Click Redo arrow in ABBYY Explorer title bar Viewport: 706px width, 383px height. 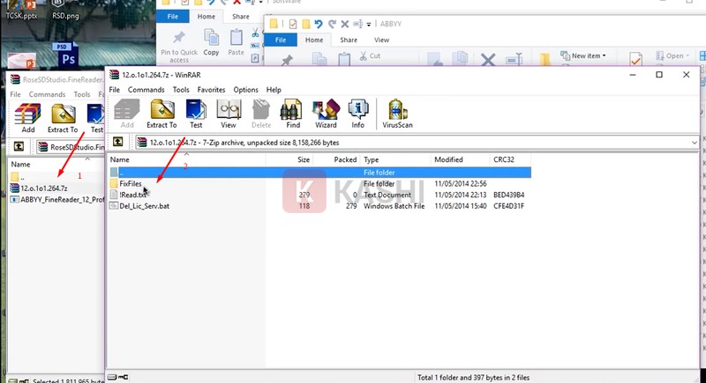point(332,24)
